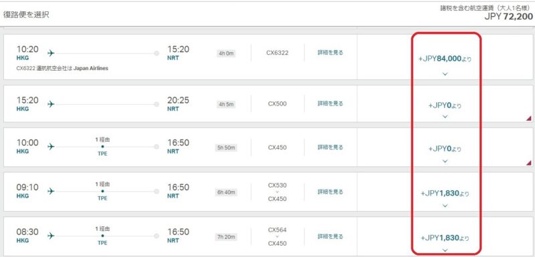Viewport: 535px width, 257px height.
Task: Click airplane icon on 08:30 HKG flight
Action: click(51, 236)
